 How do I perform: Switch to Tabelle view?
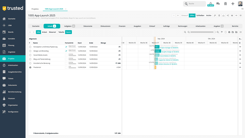[x=61, y=32]
